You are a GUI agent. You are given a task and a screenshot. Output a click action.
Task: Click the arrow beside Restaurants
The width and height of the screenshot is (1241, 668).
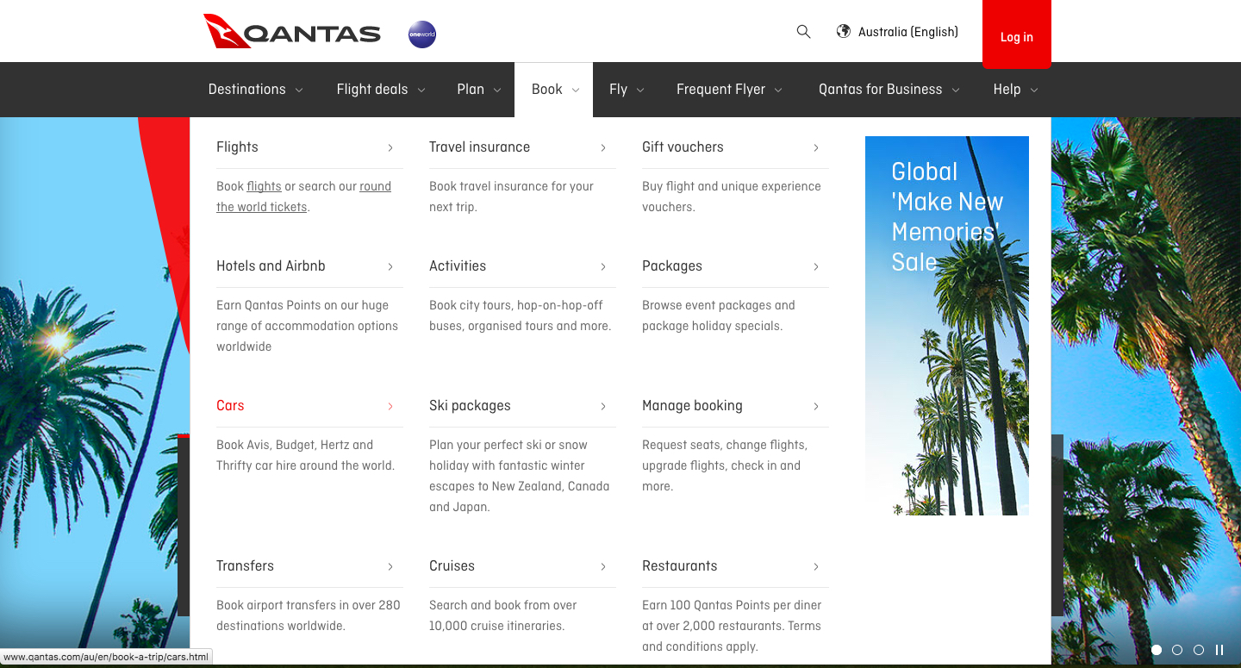pos(816,566)
